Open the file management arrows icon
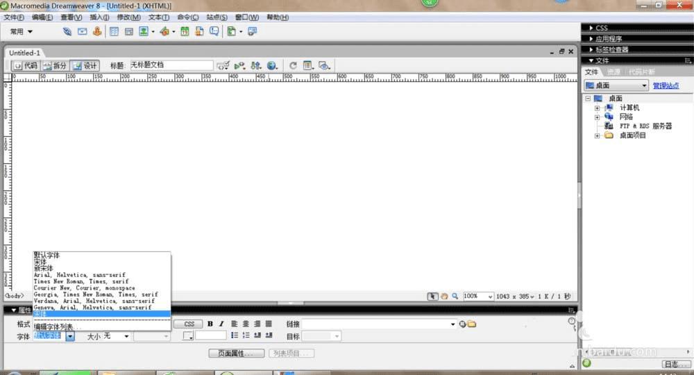 click(x=256, y=65)
